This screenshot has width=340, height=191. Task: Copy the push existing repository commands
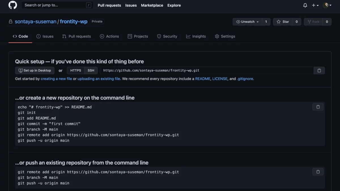click(318, 172)
